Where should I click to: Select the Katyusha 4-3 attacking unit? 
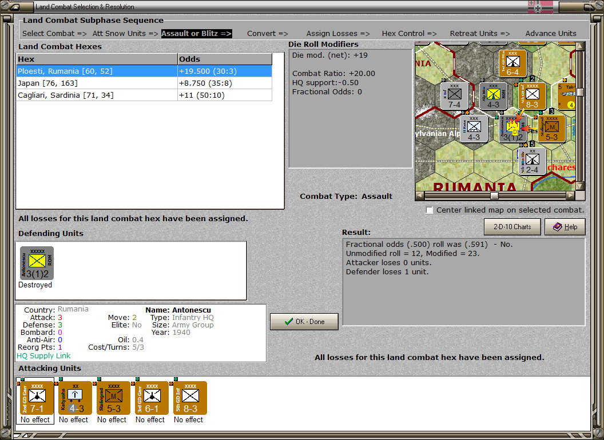point(75,398)
